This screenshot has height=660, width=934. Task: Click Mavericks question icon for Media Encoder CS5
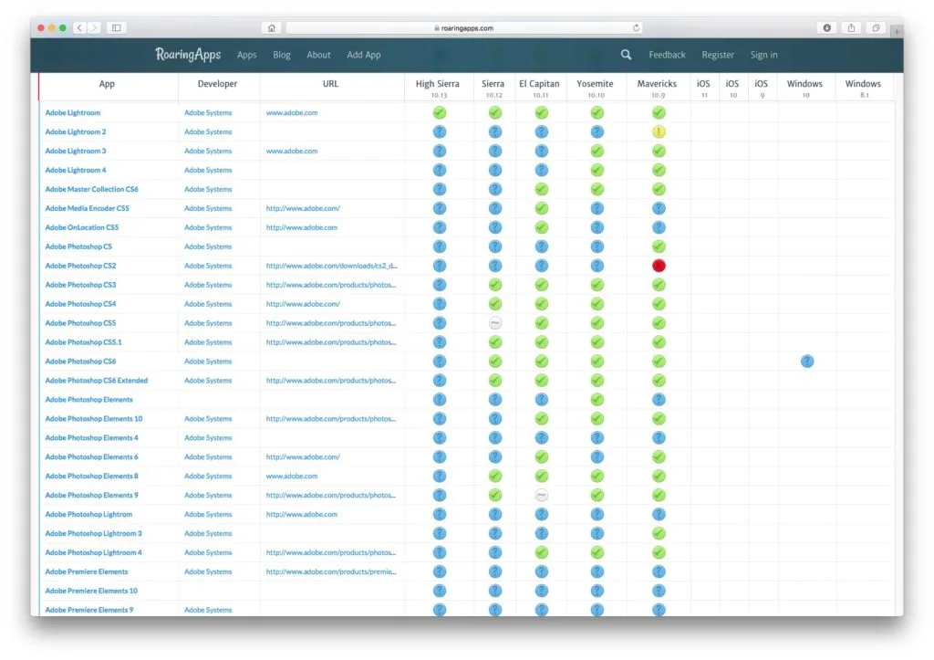659,208
